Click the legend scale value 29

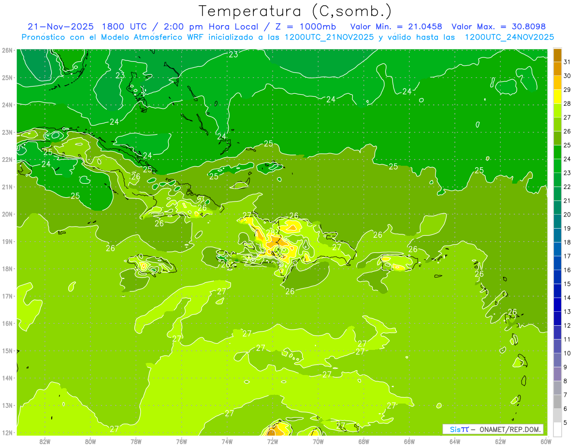coord(567,89)
